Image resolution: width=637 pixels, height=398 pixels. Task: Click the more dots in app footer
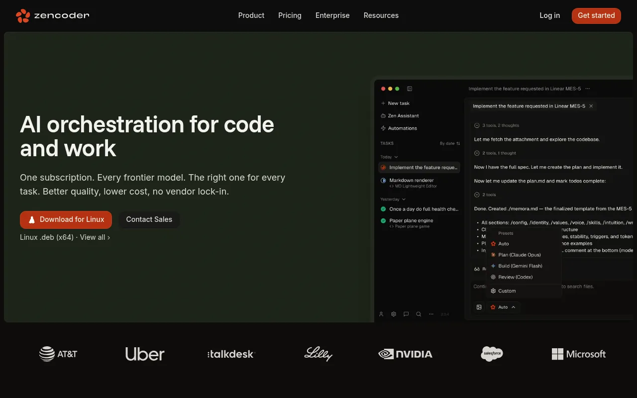431,314
